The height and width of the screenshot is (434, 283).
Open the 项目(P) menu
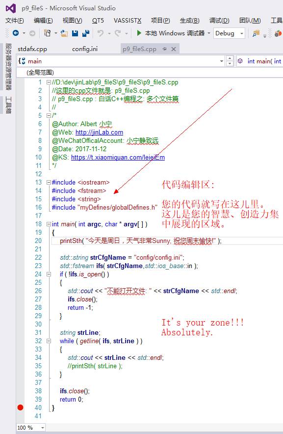point(160,21)
